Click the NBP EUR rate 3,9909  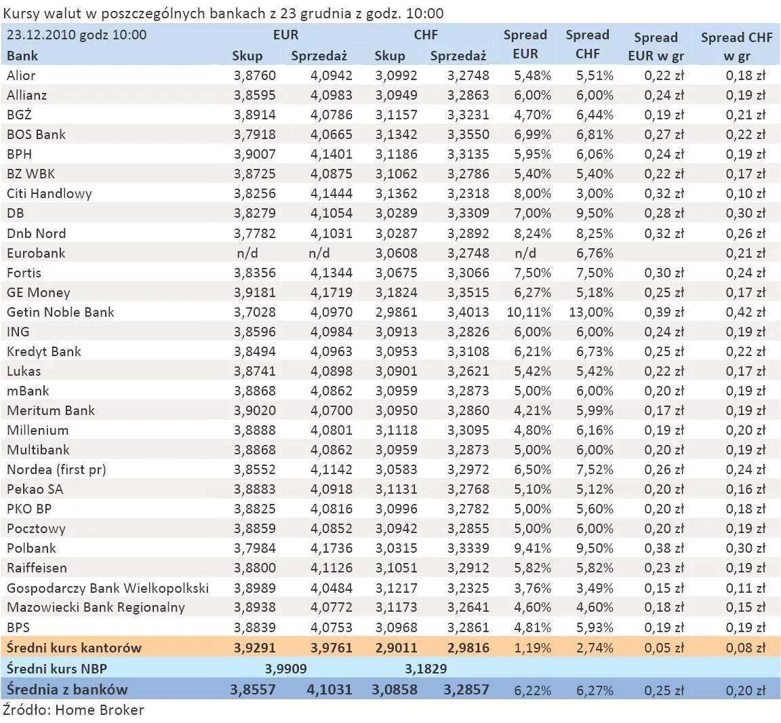coord(285,668)
